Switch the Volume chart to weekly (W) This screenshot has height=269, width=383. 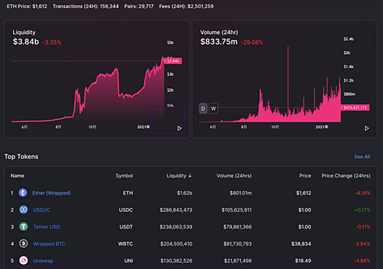pyautogui.click(x=213, y=108)
